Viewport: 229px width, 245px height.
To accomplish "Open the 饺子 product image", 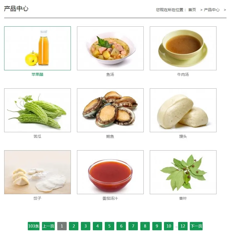I will [38, 172].
